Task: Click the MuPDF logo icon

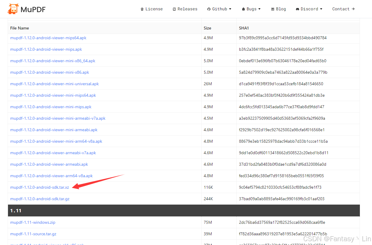Action: pyautogui.click(x=13, y=9)
